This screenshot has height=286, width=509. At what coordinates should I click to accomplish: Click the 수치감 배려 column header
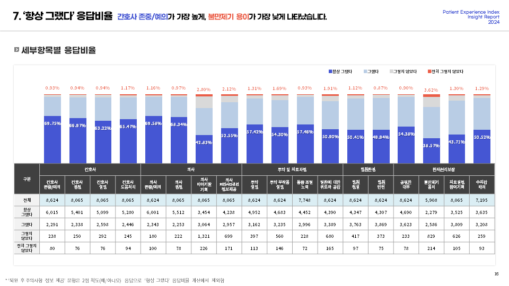(482, 185)
